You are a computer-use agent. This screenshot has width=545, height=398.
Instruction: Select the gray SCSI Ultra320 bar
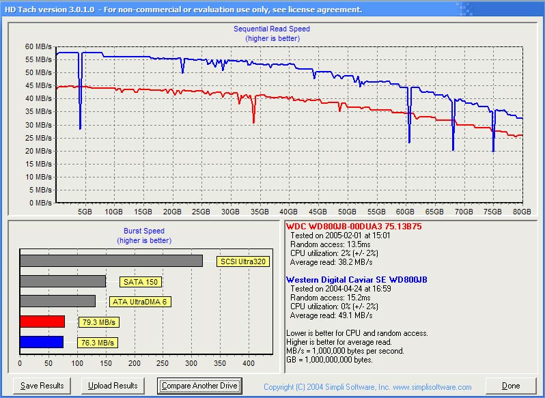[111, 261]
